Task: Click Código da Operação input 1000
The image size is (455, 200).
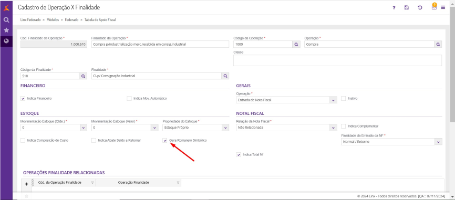Action: [263, 44]
